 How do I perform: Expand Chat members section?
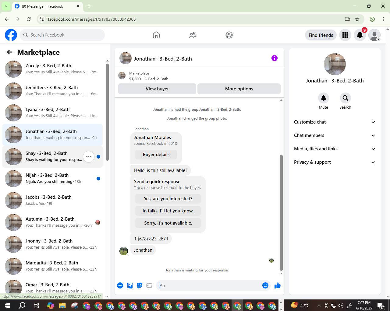pos(335,135)
